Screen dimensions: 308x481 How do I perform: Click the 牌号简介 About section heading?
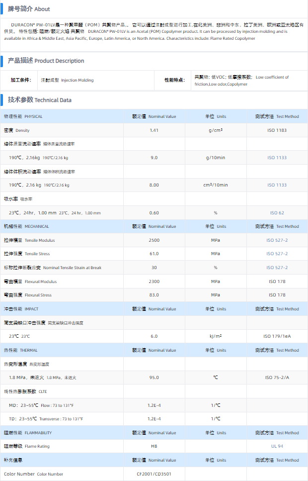[x=29, y=9]
